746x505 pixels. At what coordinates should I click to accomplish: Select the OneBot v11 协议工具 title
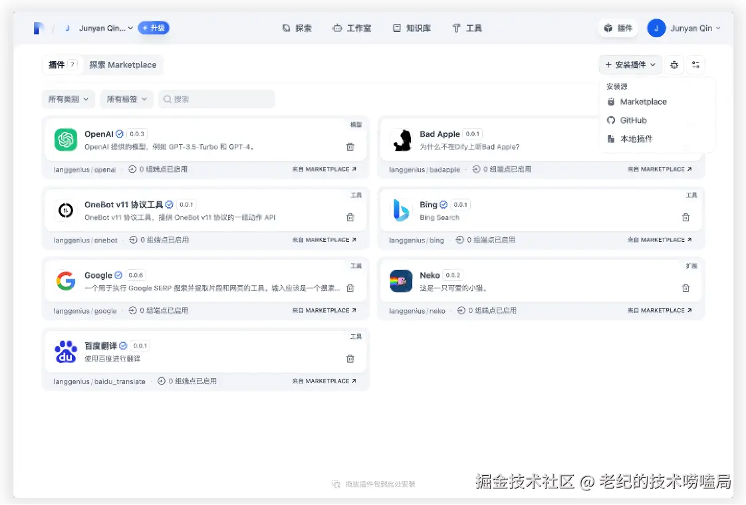[x=124, y=205]
